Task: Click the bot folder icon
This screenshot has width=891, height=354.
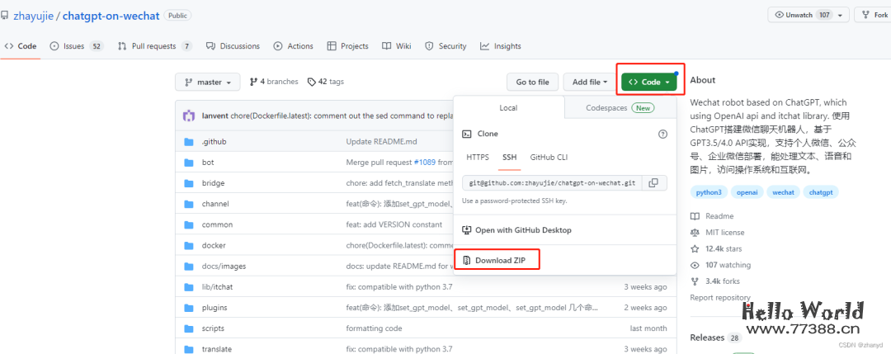Action: [x=189, y=163]
